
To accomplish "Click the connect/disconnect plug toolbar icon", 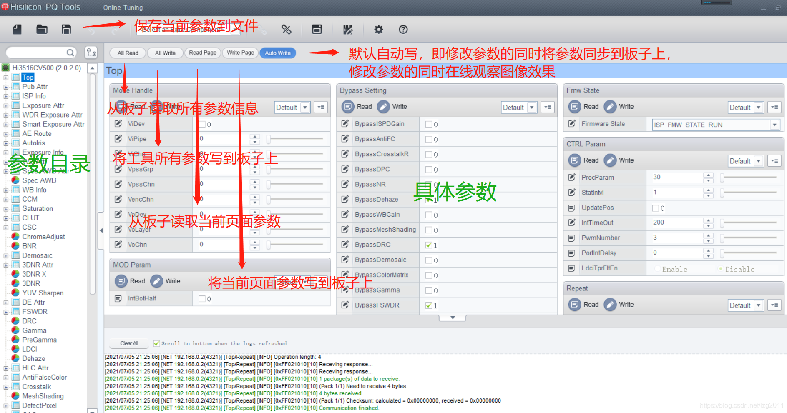I will (286, 29).
